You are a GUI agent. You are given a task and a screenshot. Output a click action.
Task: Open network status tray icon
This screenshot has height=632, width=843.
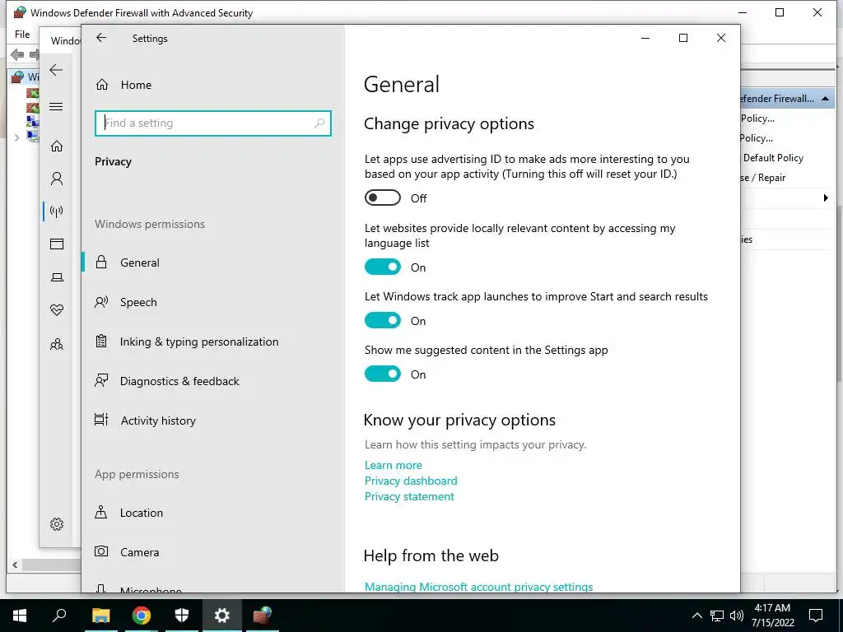tap(717, 616)
